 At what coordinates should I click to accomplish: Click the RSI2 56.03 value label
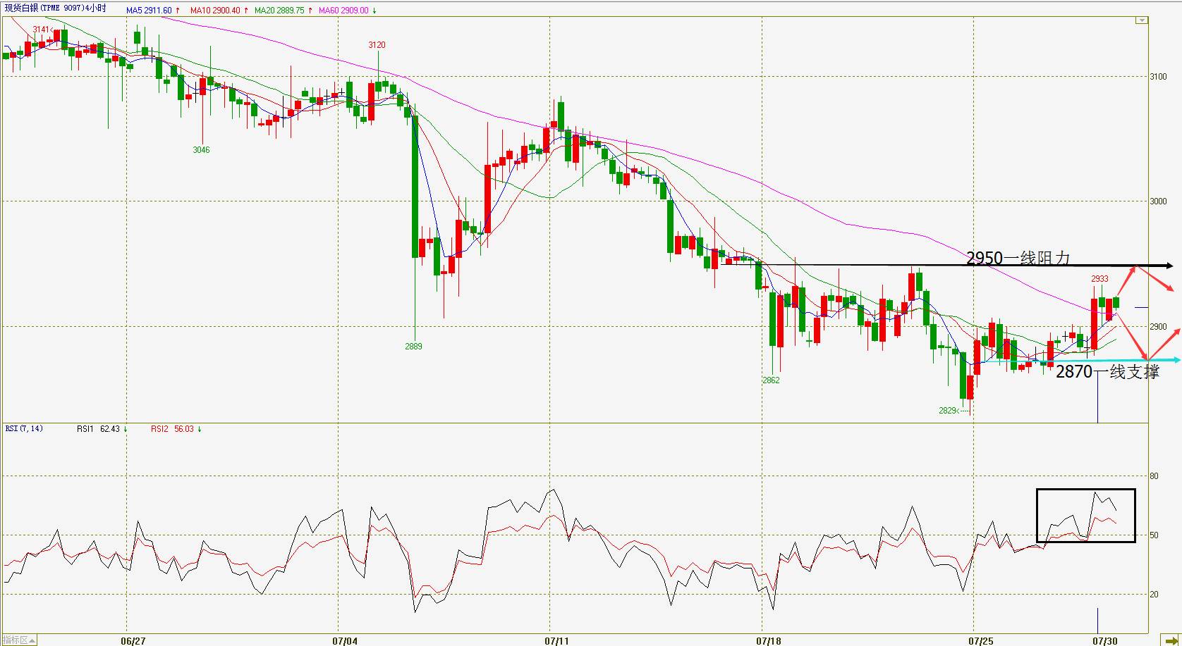tap(176, 428)
